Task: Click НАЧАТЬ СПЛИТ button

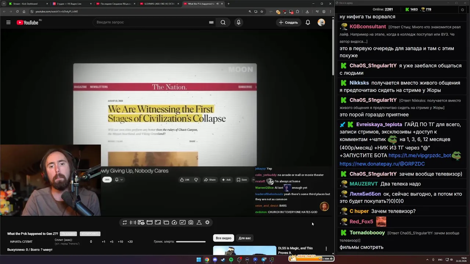Action: pos(21,242)
